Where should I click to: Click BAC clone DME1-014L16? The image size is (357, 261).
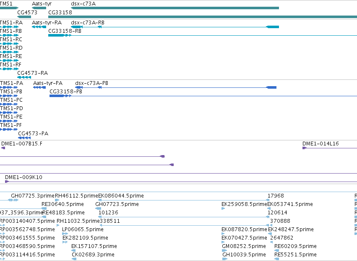click(321, 144)
